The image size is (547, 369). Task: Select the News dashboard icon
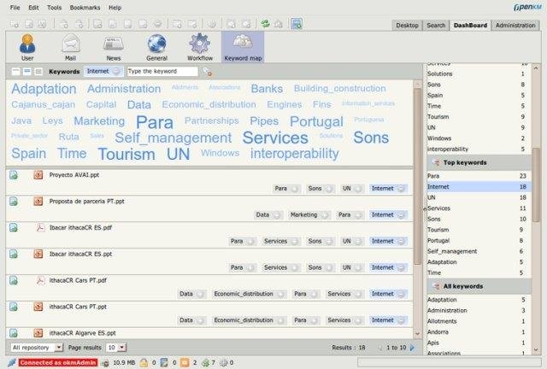pyautogui.click(x=113, y=47)
